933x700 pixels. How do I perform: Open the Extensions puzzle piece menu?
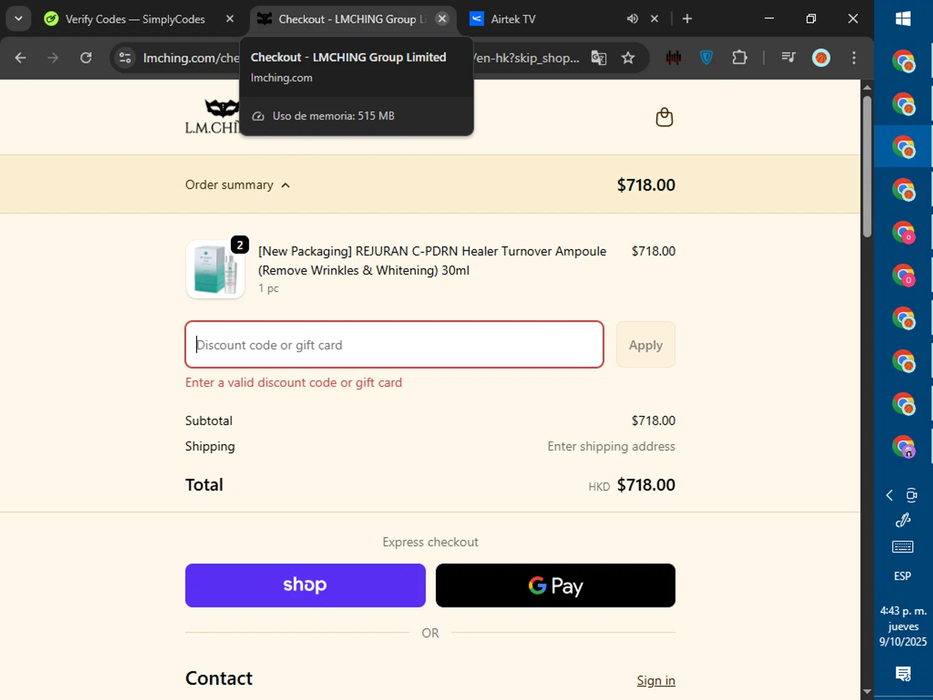pyautogui.click(x=739, y=58)
